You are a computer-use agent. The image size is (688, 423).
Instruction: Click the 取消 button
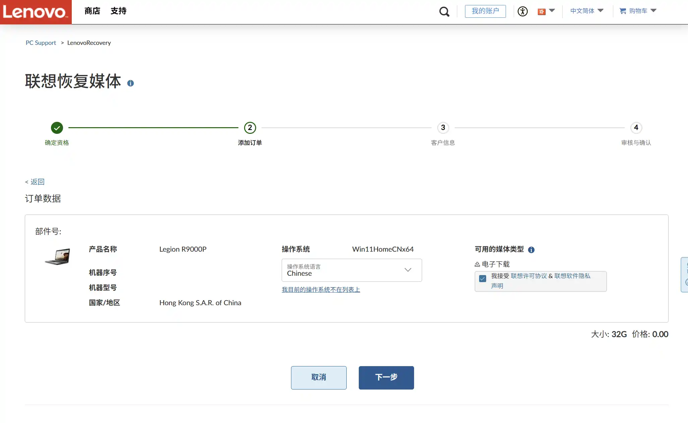(319, 377)
